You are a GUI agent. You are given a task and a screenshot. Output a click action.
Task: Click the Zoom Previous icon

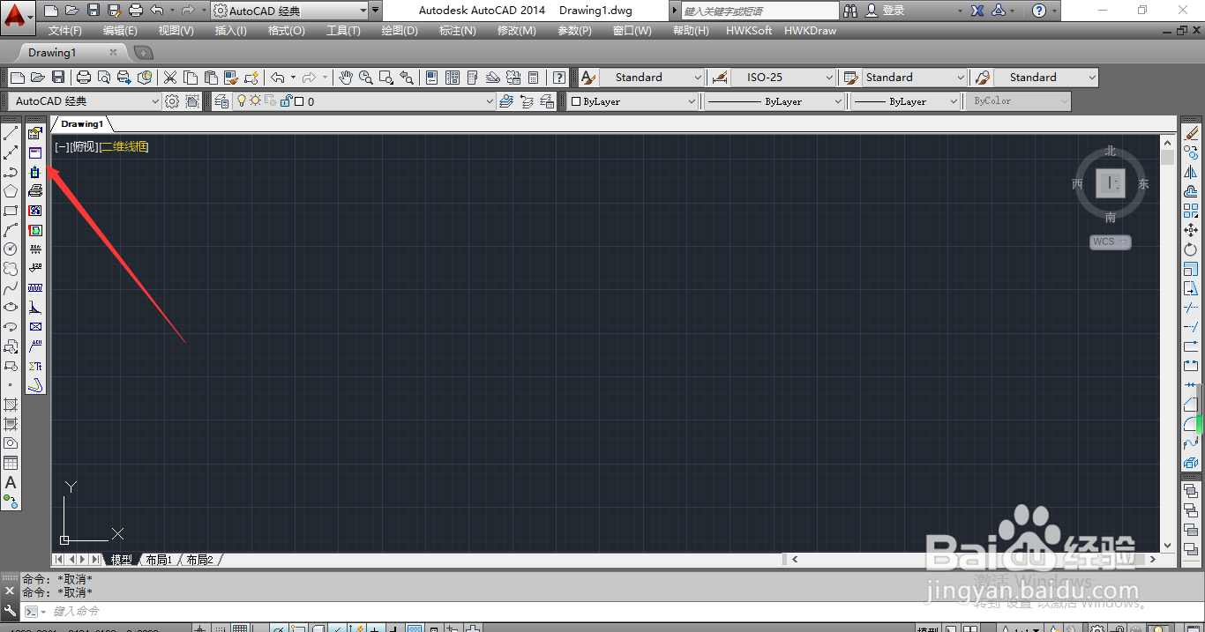point(406,78)
